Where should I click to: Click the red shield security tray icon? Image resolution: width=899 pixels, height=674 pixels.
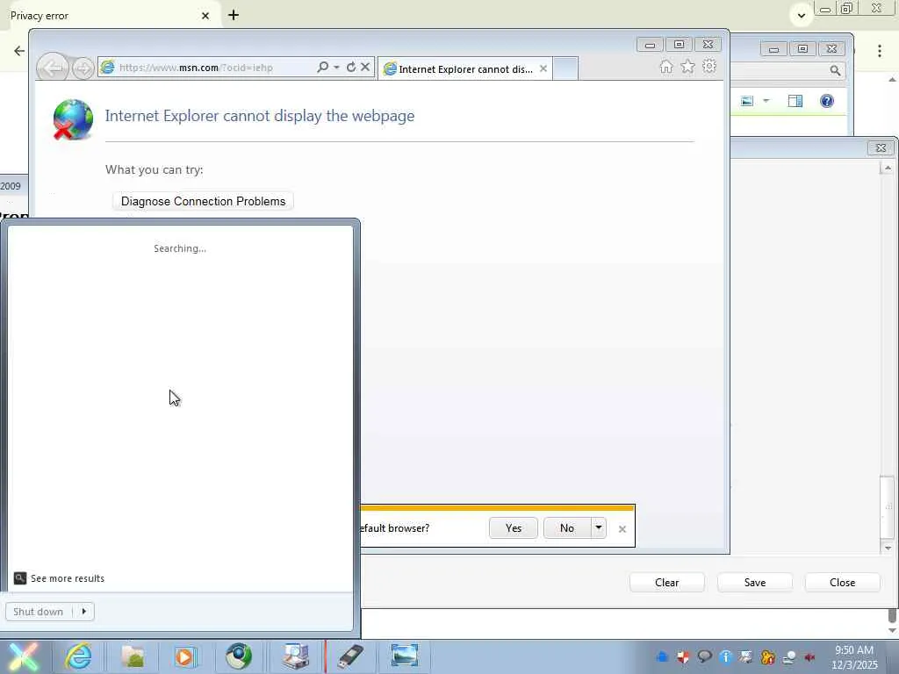pos(683,656)
